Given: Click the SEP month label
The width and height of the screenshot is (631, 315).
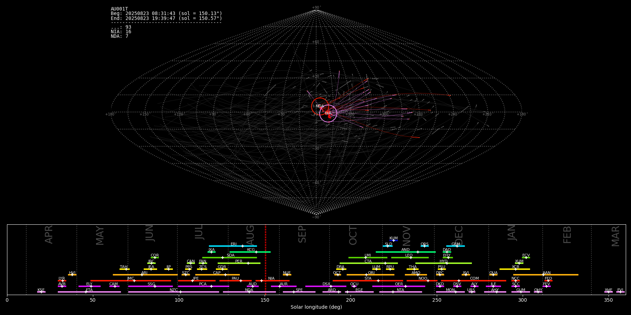Looking at the screenshot, I should [x=302, y=234].
